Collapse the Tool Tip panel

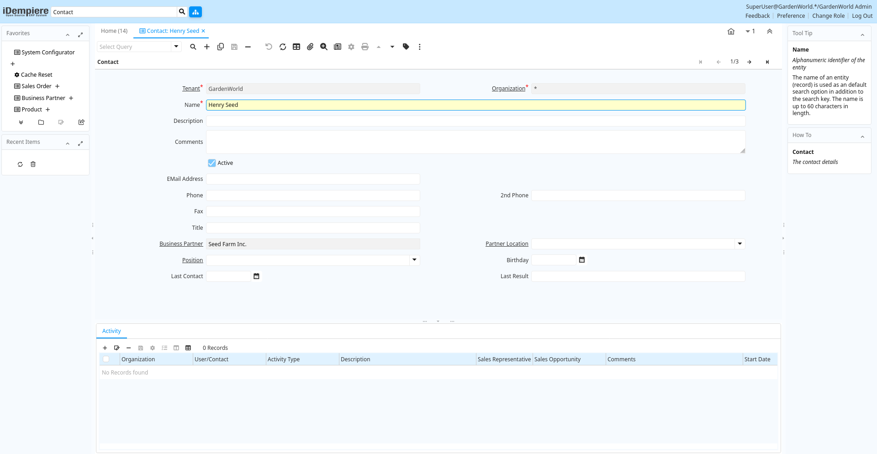click(x=862, y=34)
